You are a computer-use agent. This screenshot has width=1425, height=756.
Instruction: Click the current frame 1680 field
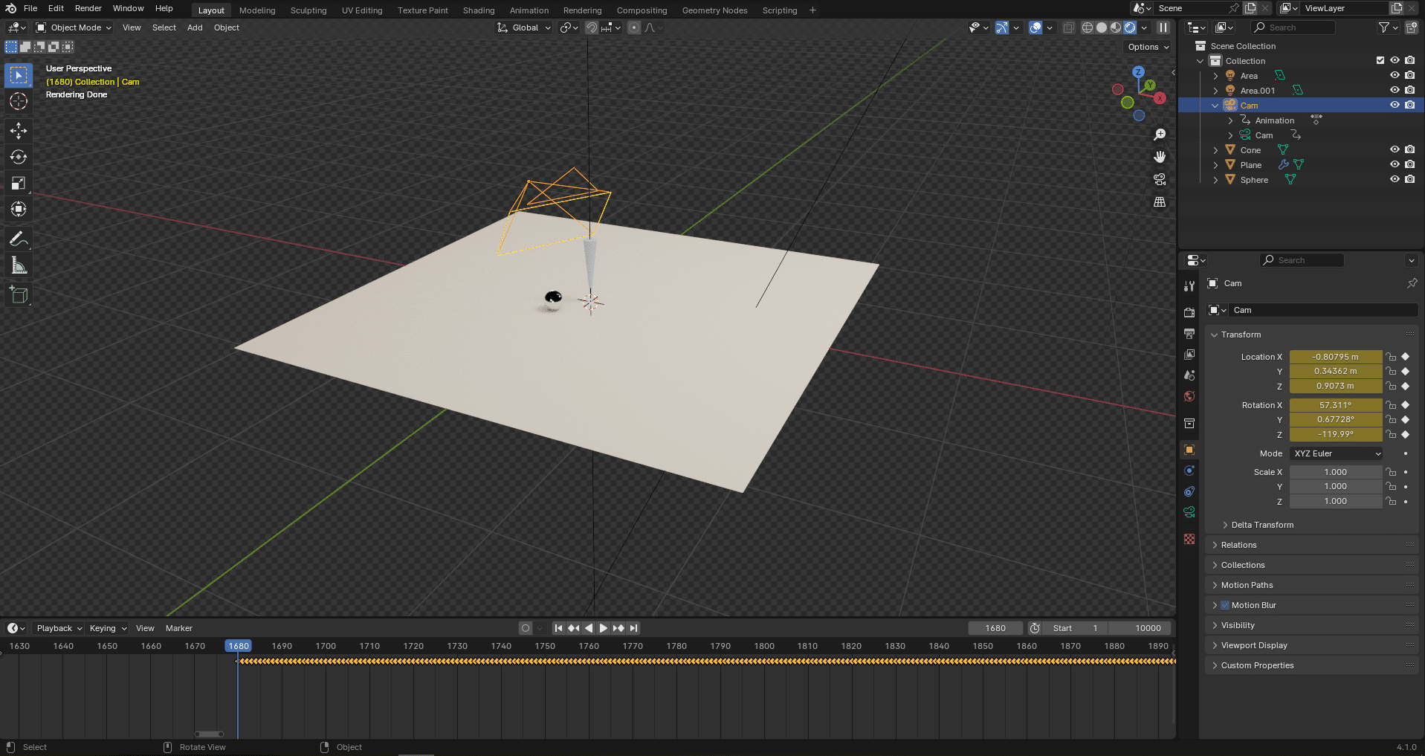(x=995, y=628)
